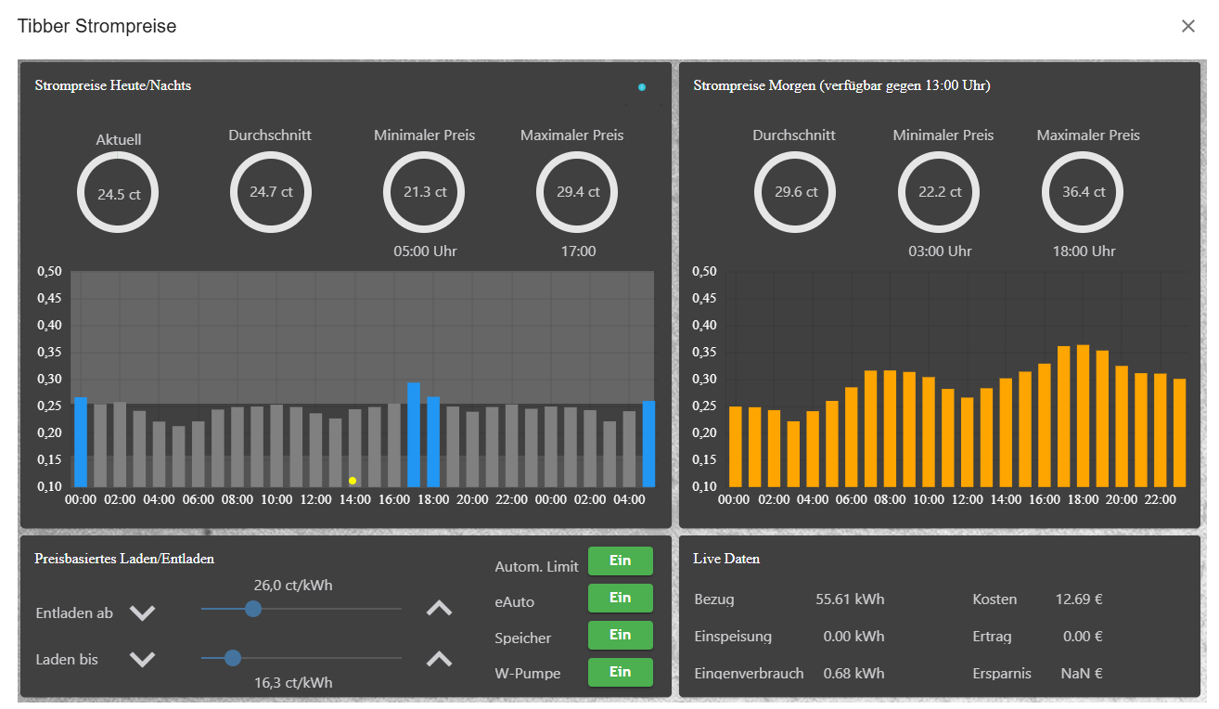Click the '16,3 ct/kWh' value
The height and width of the screenshot is (709, 1219).
pyautogui.click(x=293, y=683)
